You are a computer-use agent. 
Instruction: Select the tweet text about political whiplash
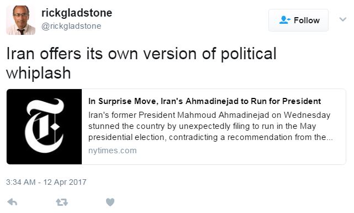click(x=141, y=63)
